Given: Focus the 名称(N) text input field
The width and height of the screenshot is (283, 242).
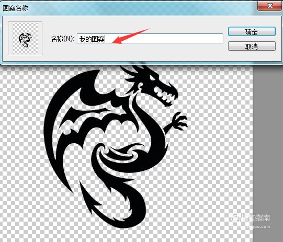Looking at the screenshot, I should point(150,39).
